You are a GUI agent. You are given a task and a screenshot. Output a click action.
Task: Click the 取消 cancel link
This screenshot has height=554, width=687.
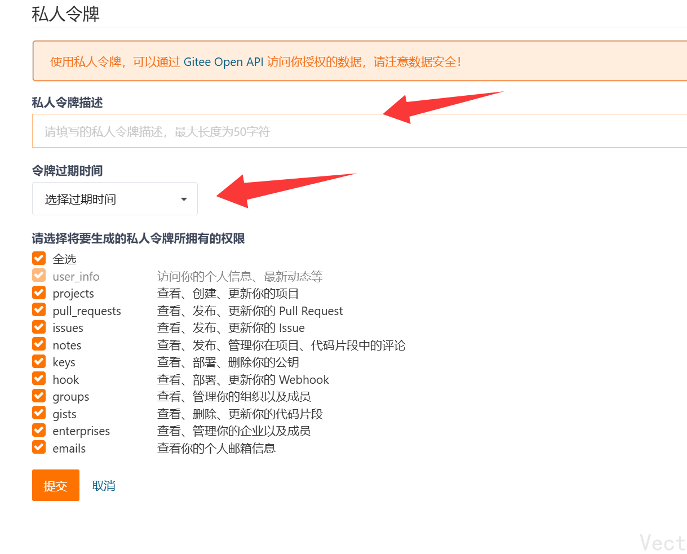click(x=104, y=486)
